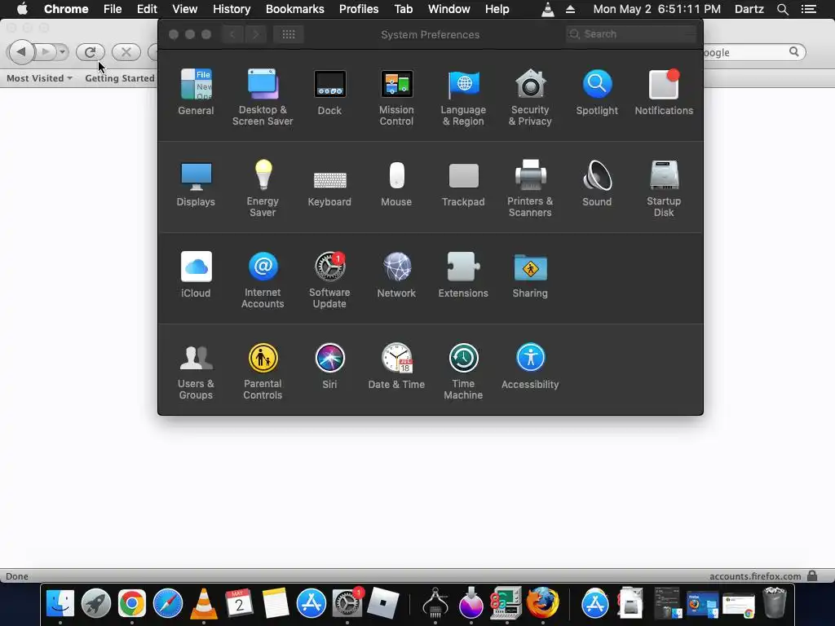Open the Help menu
Screen dimensions: 835x626
pyautogui.click(x=497, y=9)
